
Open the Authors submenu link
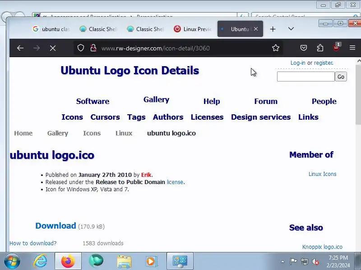[168, 117]
